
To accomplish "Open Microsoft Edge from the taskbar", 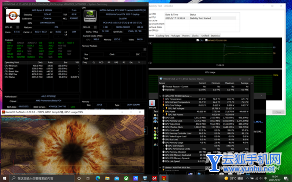I will pos(98,178).
